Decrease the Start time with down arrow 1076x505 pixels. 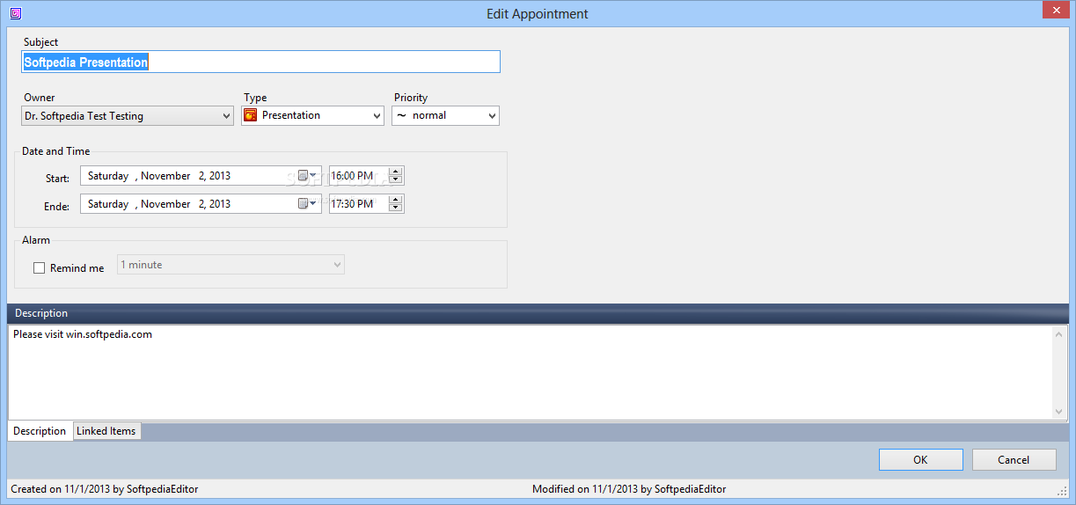pos(395,180)
